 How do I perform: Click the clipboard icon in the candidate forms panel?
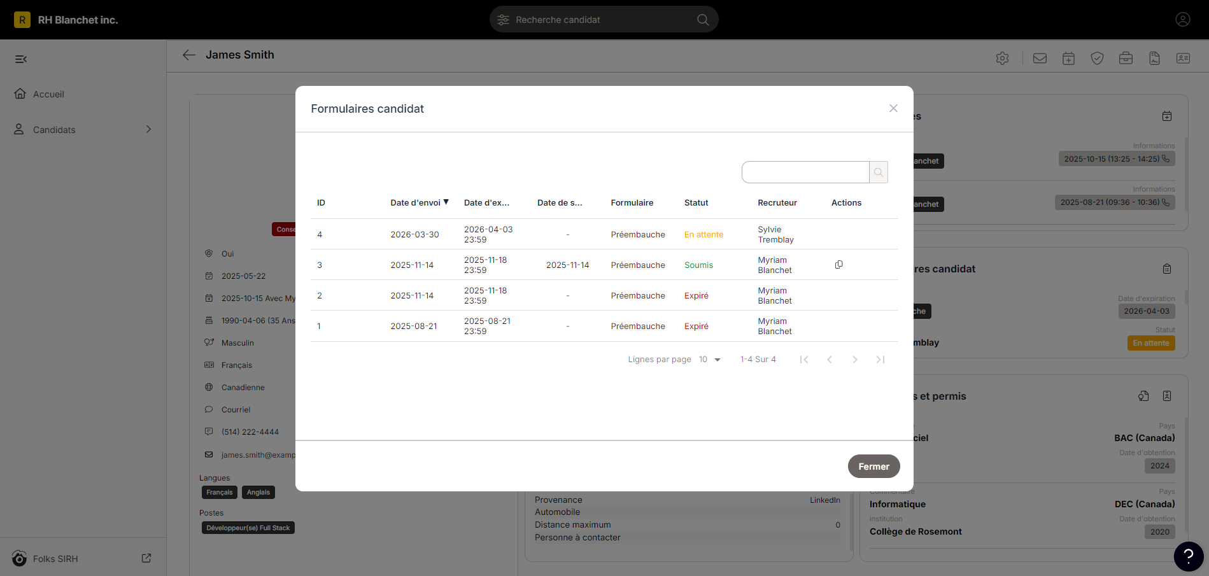(1167, 269)
